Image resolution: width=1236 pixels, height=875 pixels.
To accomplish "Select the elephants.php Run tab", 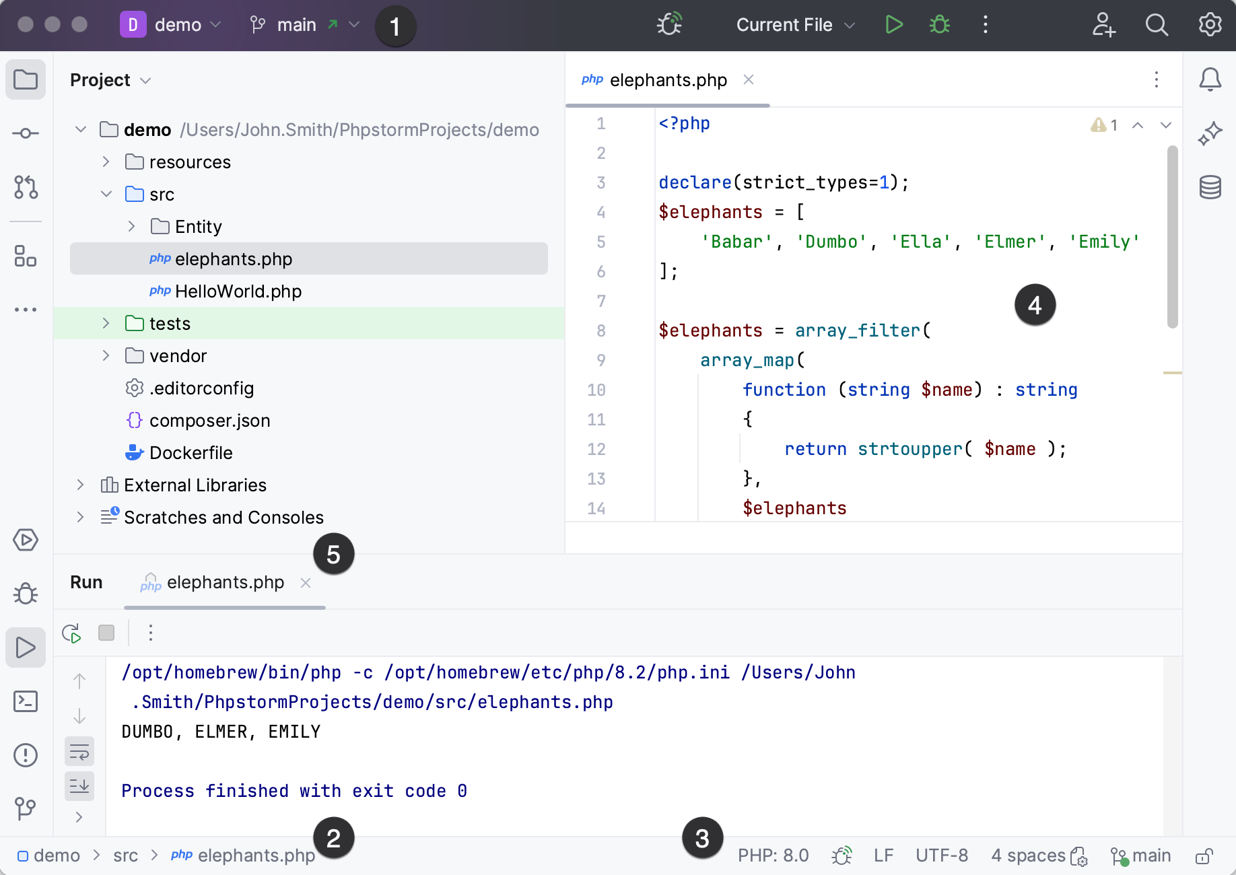I will point(225,582).
